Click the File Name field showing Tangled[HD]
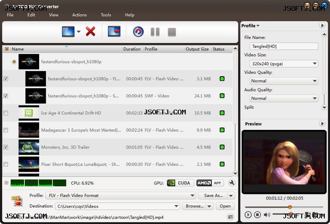This screenshot has width=330, height=224. (284, 46)
